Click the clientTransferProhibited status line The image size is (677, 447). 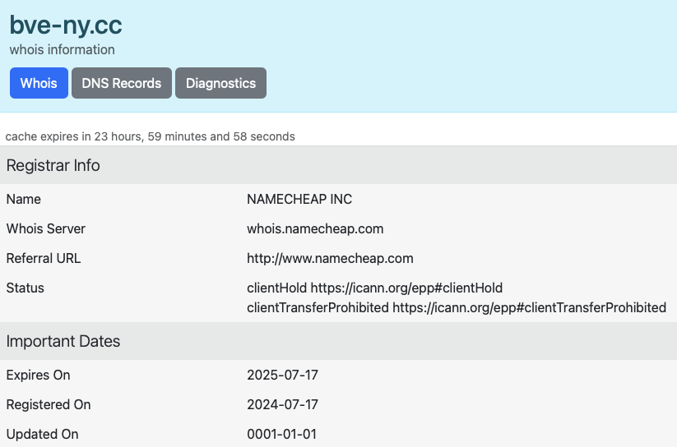(457, 307)
